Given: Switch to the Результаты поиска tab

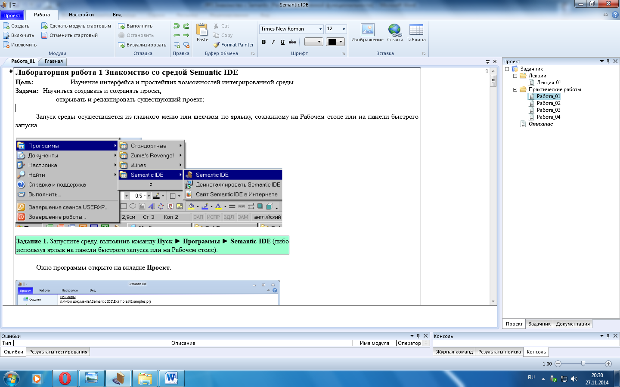Looking at the screenshot, I should click(x=499, y=352).
